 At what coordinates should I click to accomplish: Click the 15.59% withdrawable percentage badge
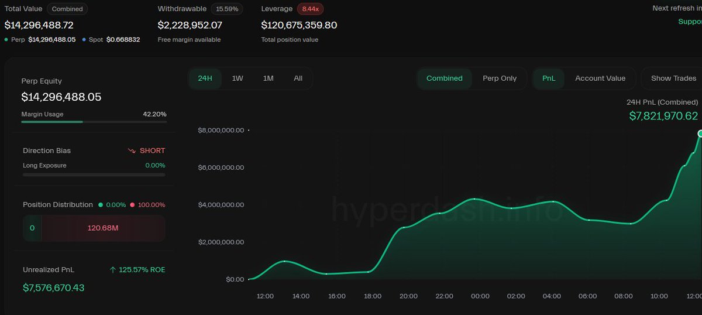[227, 9]
